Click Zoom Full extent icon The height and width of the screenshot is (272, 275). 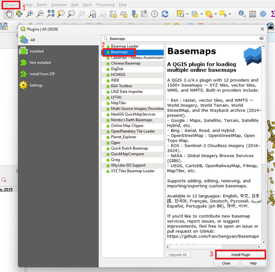tap(50, 14)
